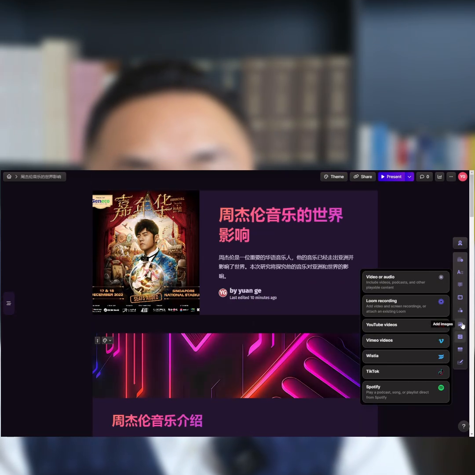This screenshot has height=475, width=475.
Task: Choose Spotify embed option
Action: pyautogui.click(x=406, y=392)
